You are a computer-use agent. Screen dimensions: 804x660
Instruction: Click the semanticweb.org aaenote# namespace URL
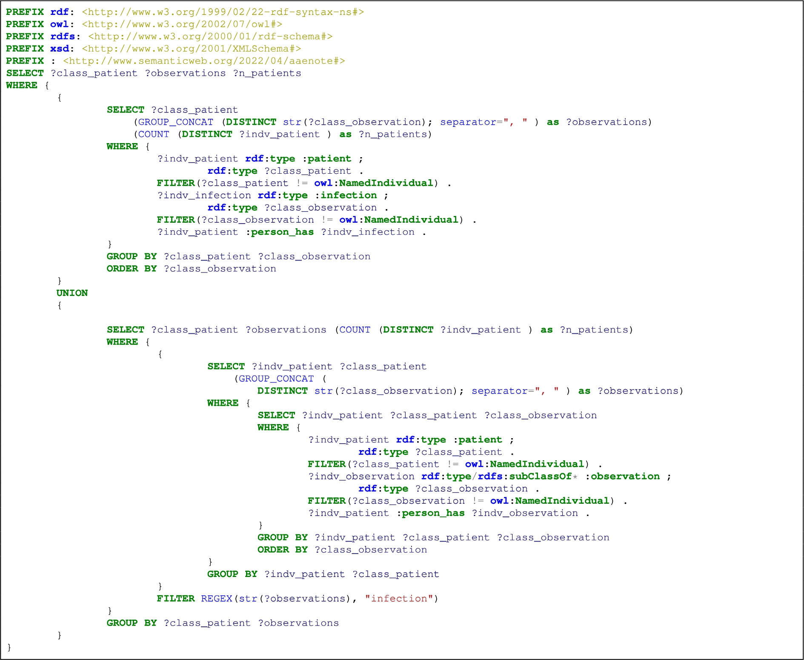(204, 61)
